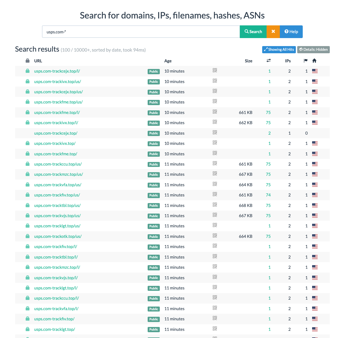The width and height of the screenshot is (356, 338).
Task: Click the green padlock beside usps.com-trackivx.top/
Action: point(27,143)
